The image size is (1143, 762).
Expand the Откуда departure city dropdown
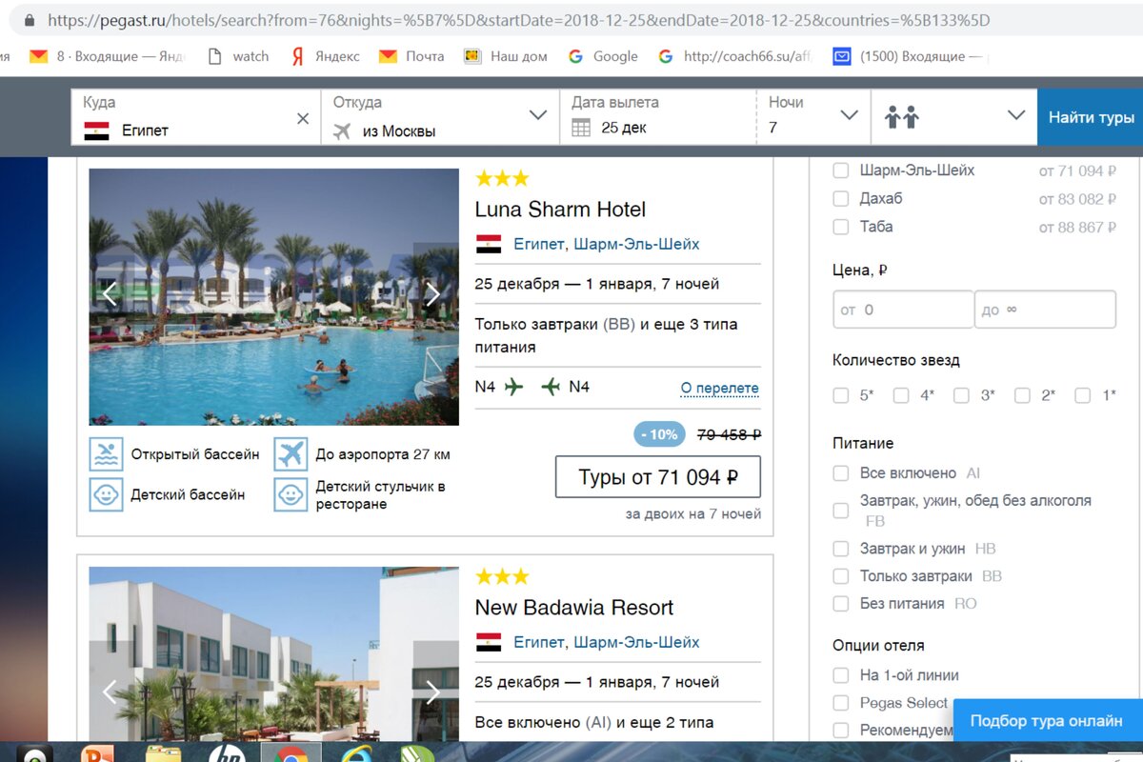(x=538, y=115)
